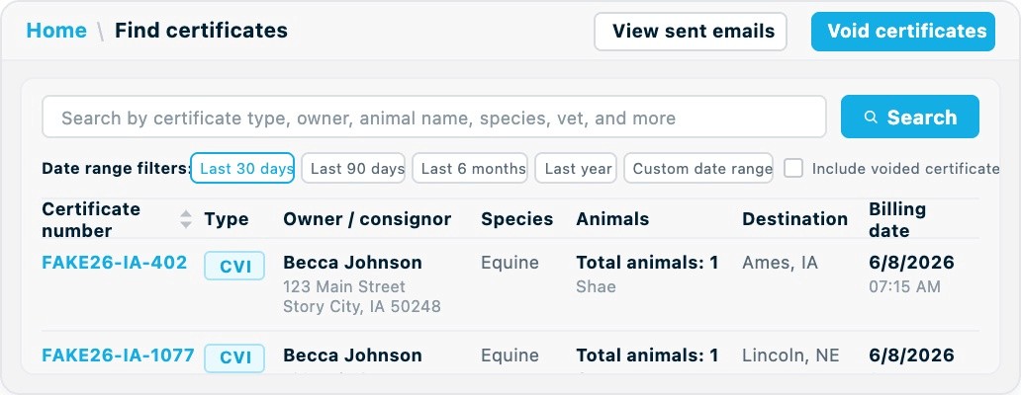The height and width of the screenshot is (395, 1021).
Task: Go to Home breadcrumb link
Action: [56, 31]
